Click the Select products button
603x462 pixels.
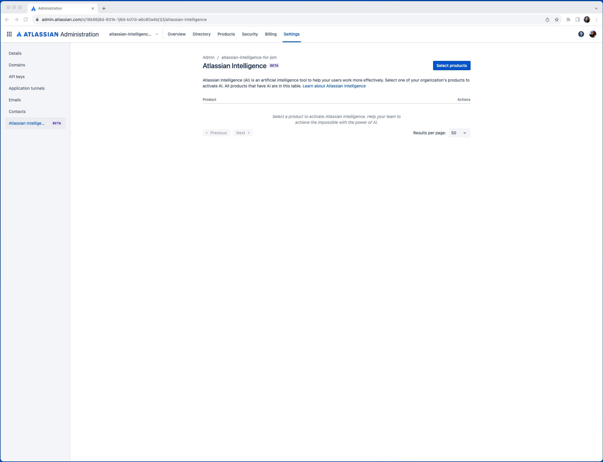(451, 66)
